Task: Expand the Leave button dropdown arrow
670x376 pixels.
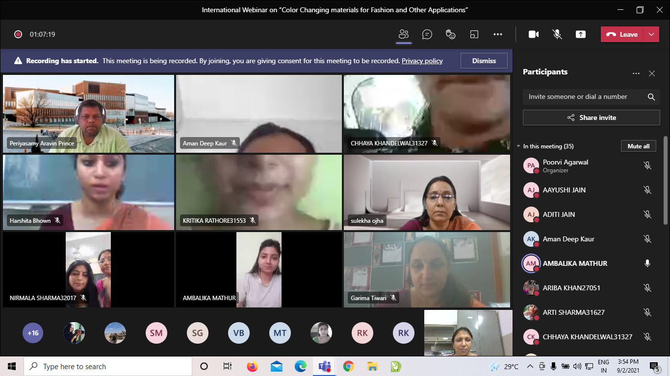Action: tap(651, 34)
